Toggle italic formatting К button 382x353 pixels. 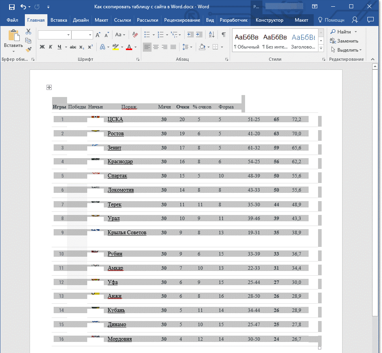click(x=51, y=47)
